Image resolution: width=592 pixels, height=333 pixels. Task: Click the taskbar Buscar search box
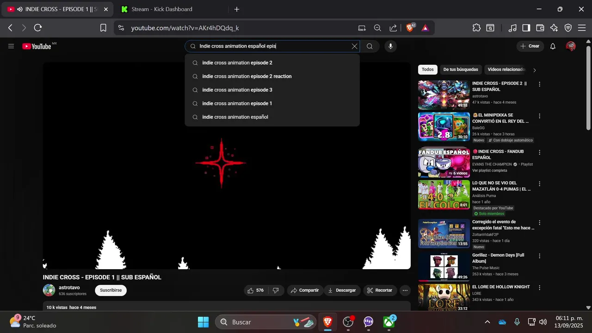(x=266, y=322)
